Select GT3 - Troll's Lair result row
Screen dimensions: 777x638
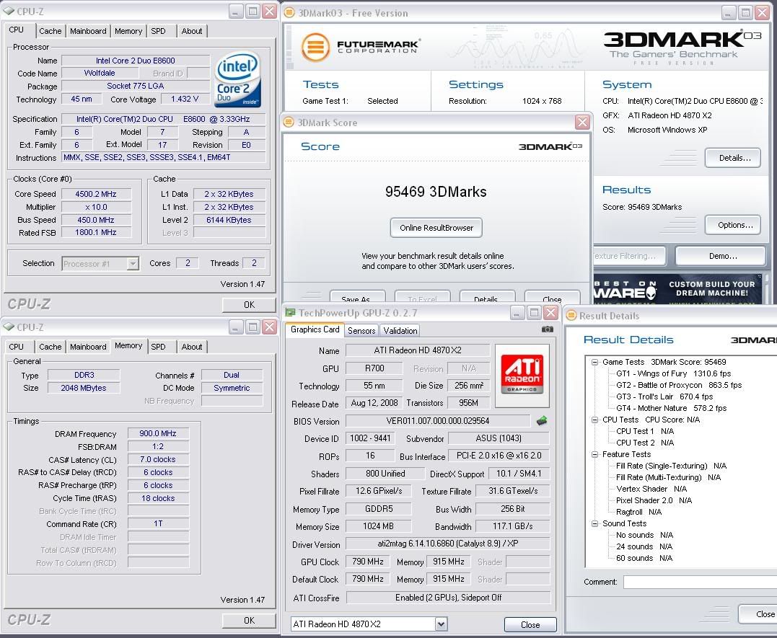coord(664,396)
